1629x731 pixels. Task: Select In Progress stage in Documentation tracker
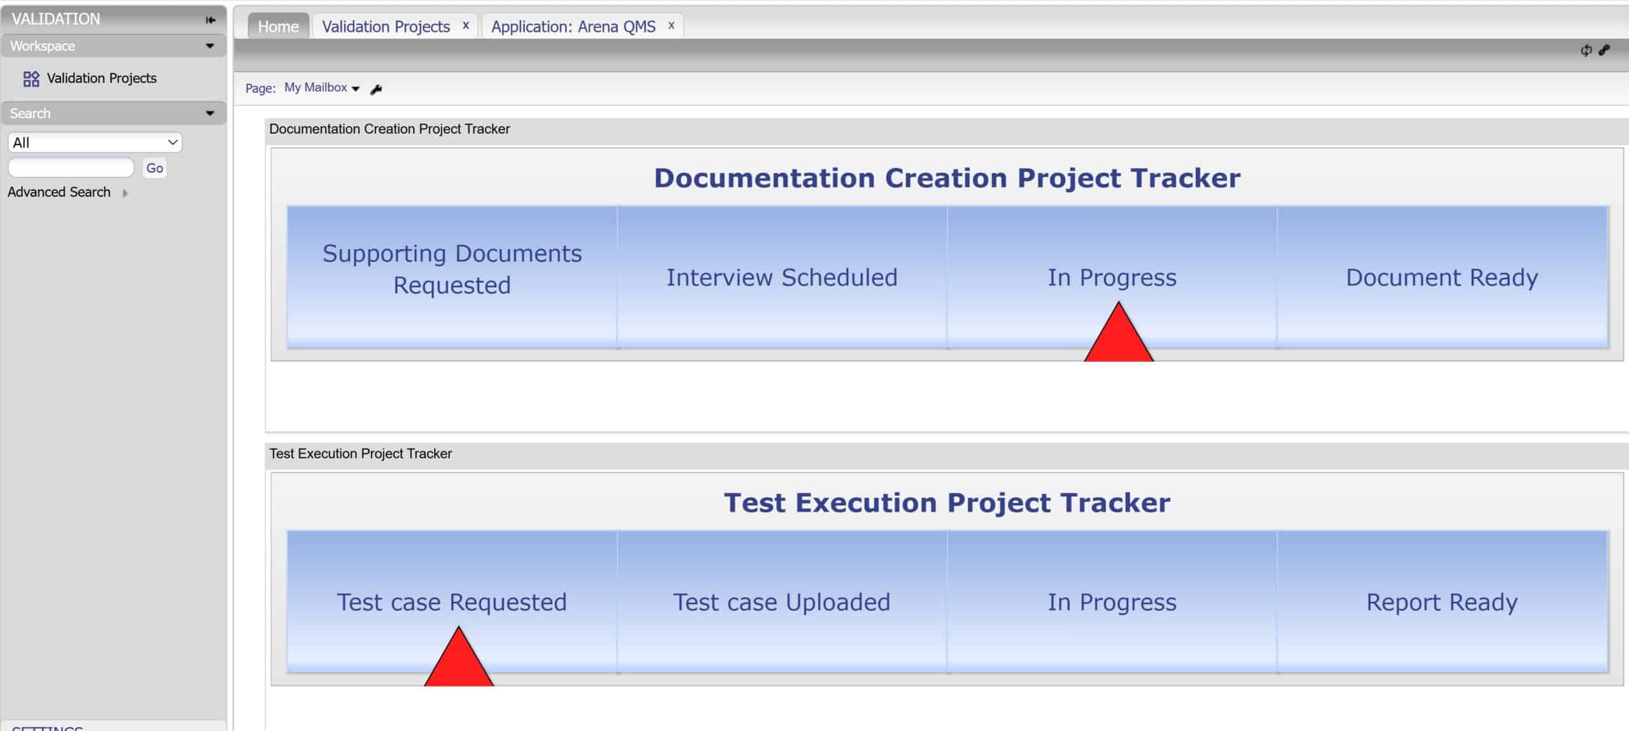(x=1112, y=277)
